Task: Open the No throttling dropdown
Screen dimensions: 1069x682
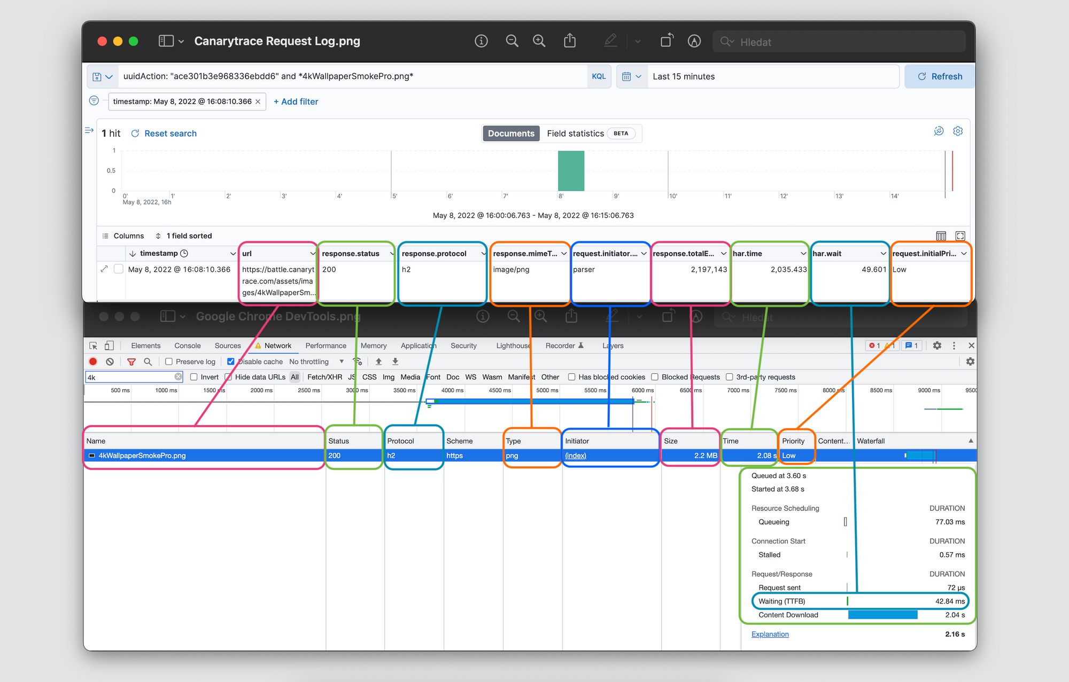Action: tap(316, 362)
